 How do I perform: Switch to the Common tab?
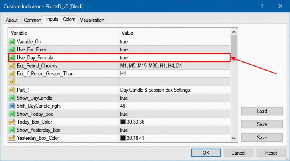[33, 20]
